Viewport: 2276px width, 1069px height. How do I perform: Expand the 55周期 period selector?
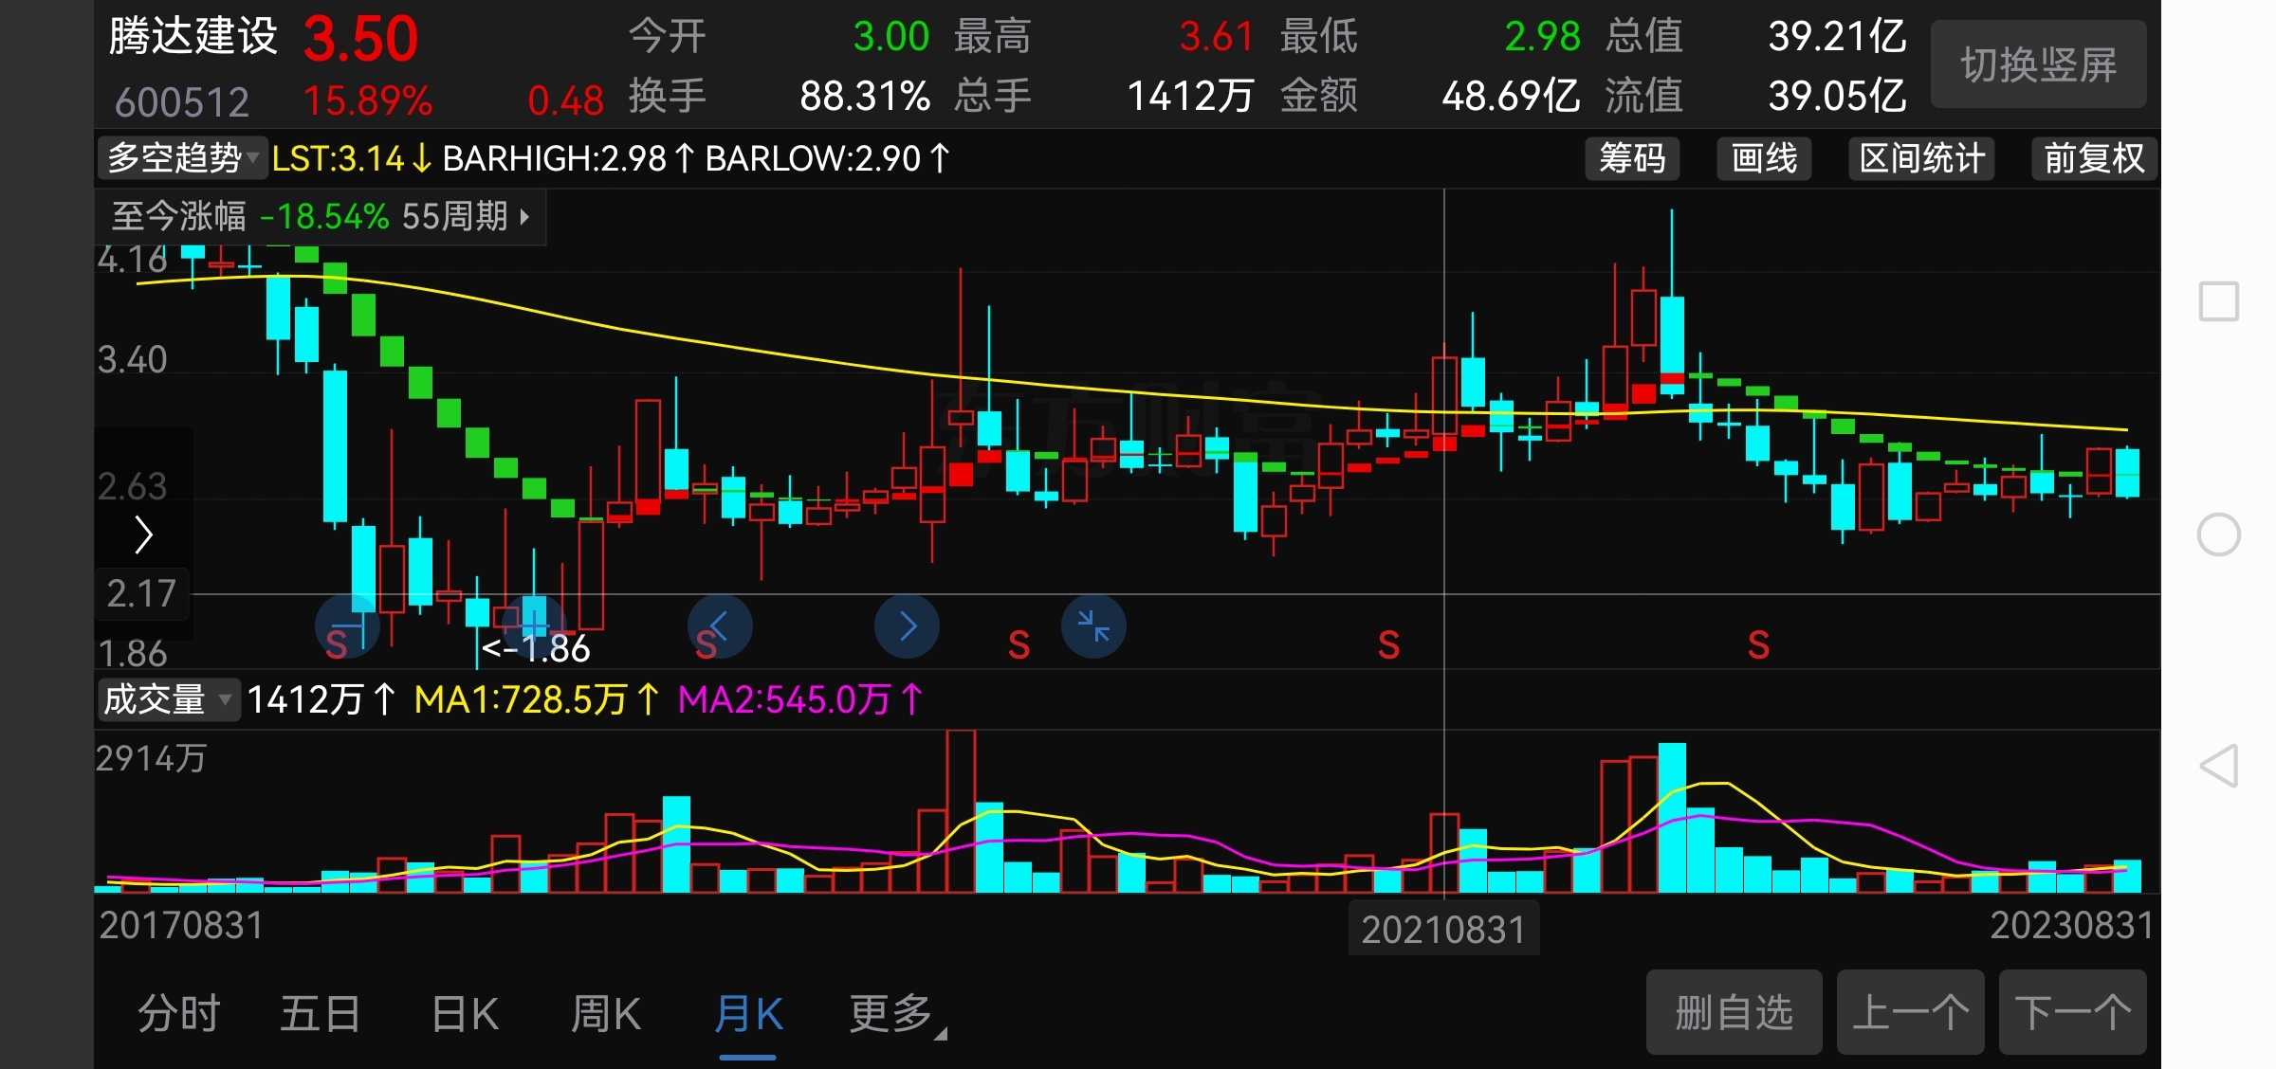pos(465,217)
